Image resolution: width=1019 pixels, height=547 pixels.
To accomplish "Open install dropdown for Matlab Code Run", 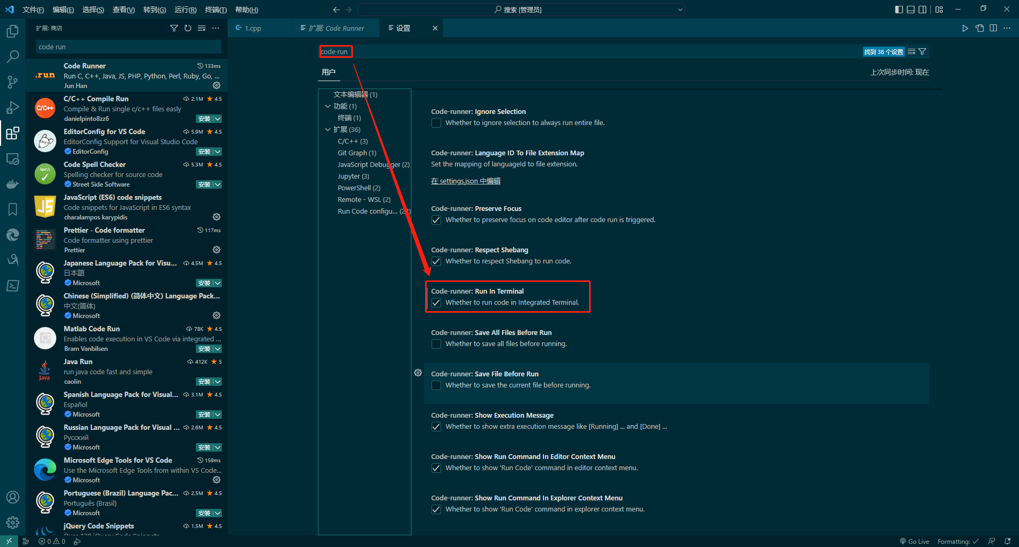I will (x=218, y=349).
